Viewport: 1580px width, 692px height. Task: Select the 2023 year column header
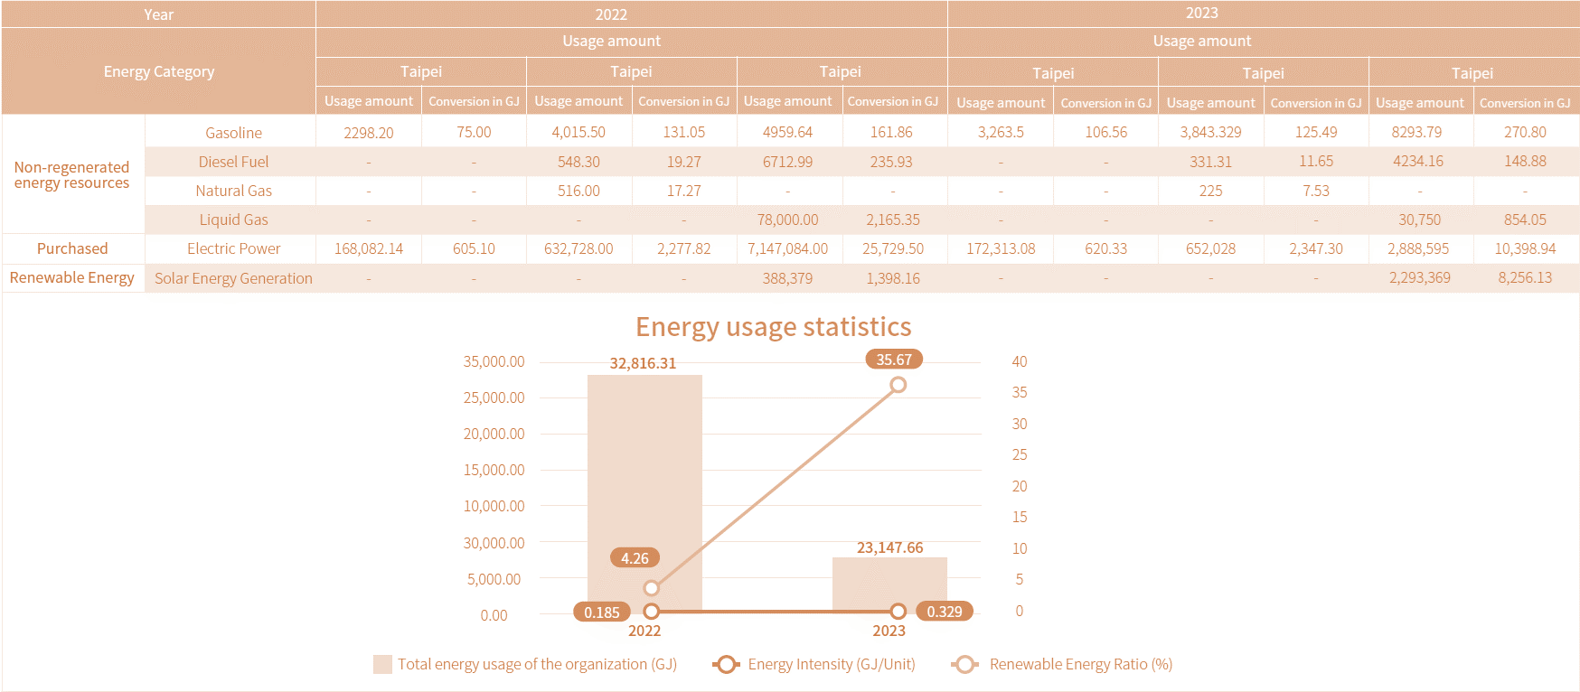(x=1201, y=14)
